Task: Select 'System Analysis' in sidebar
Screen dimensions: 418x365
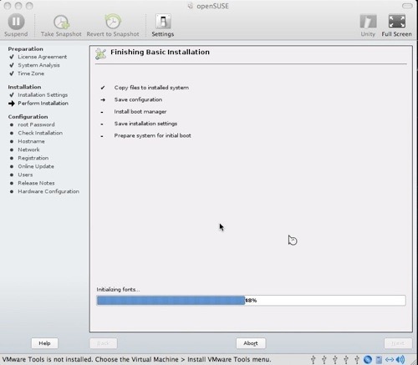Action: point(38,65)
